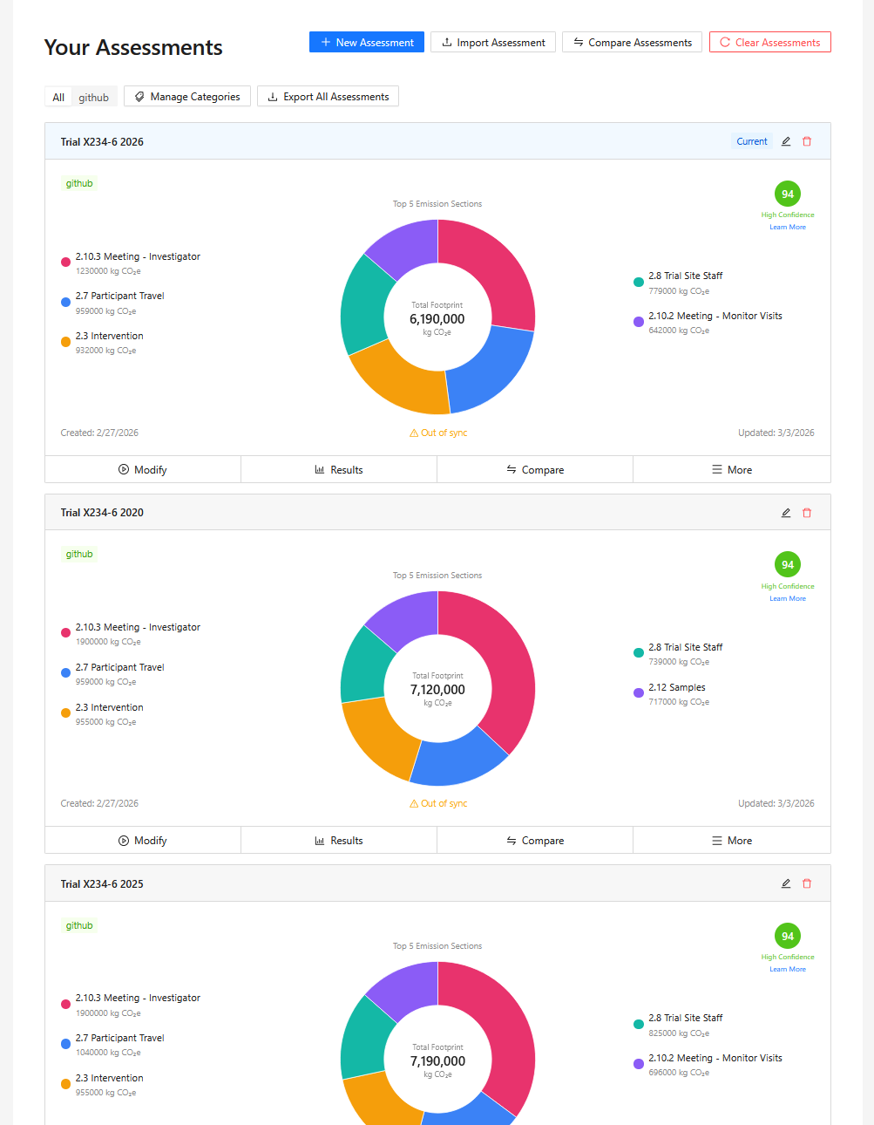Open More menu for Trial X234-6 2020
The height and width of the screenshot is (1125, 874).
click(732, 841)
